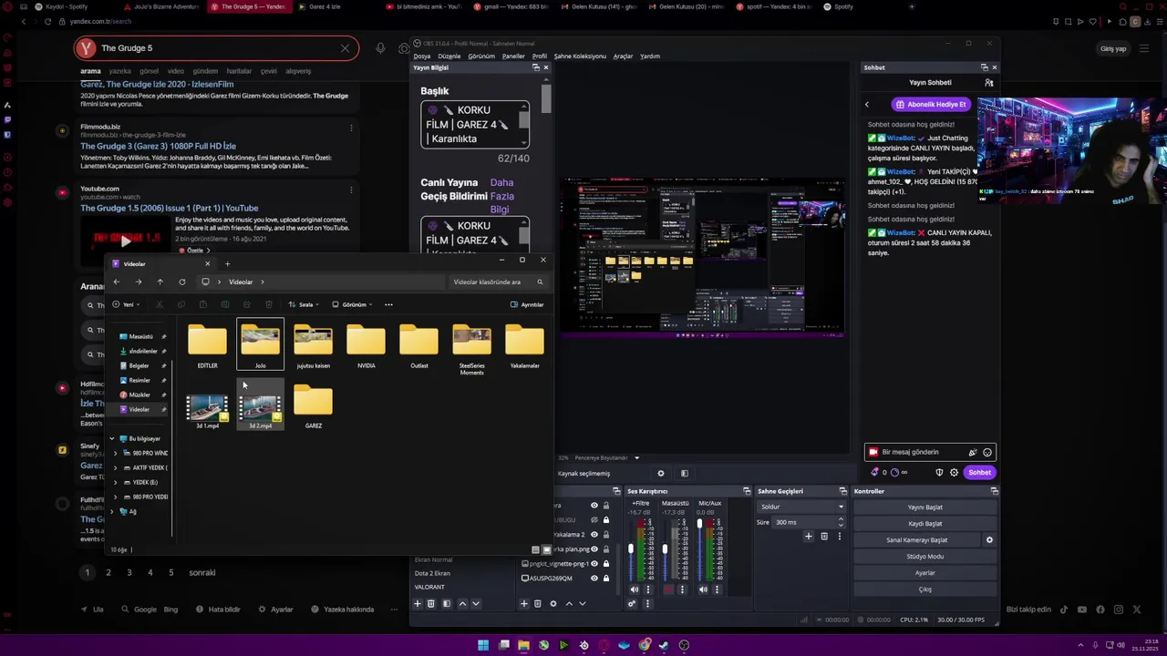
Task: Expand the YEDEK (E:) drive node
Action: point(115,482)
